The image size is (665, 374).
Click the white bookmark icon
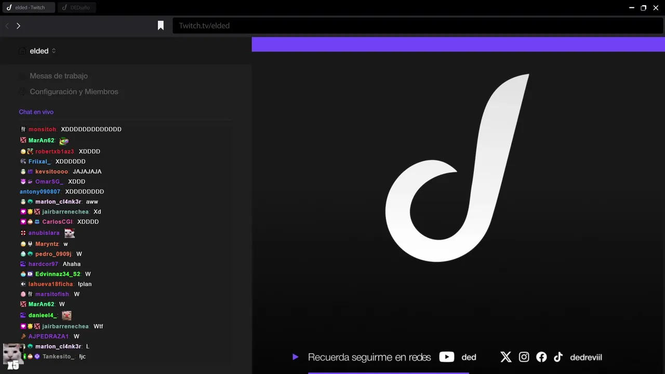(161, 25)
